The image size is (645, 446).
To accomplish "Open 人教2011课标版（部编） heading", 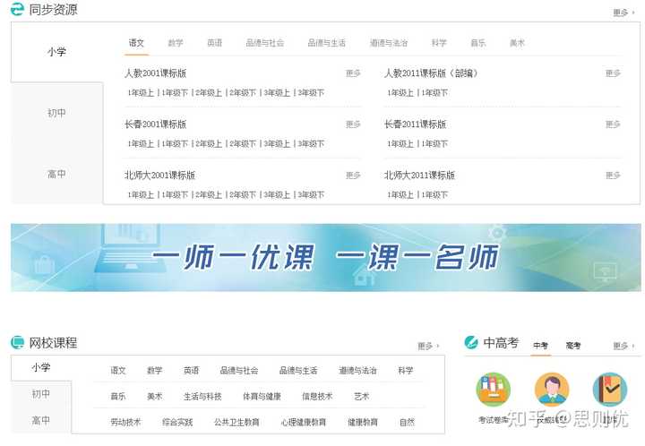I will click(x=431, y=73).
